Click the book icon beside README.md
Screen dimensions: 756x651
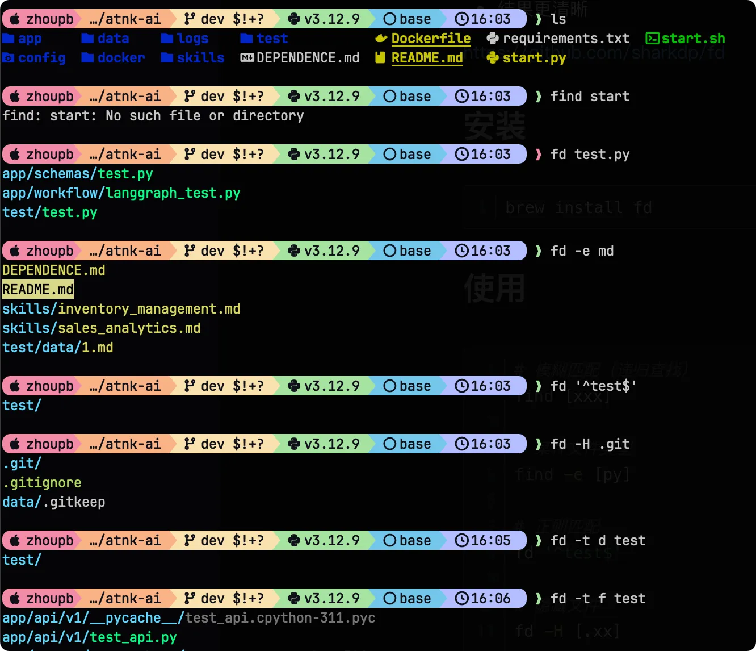point(380,57)
